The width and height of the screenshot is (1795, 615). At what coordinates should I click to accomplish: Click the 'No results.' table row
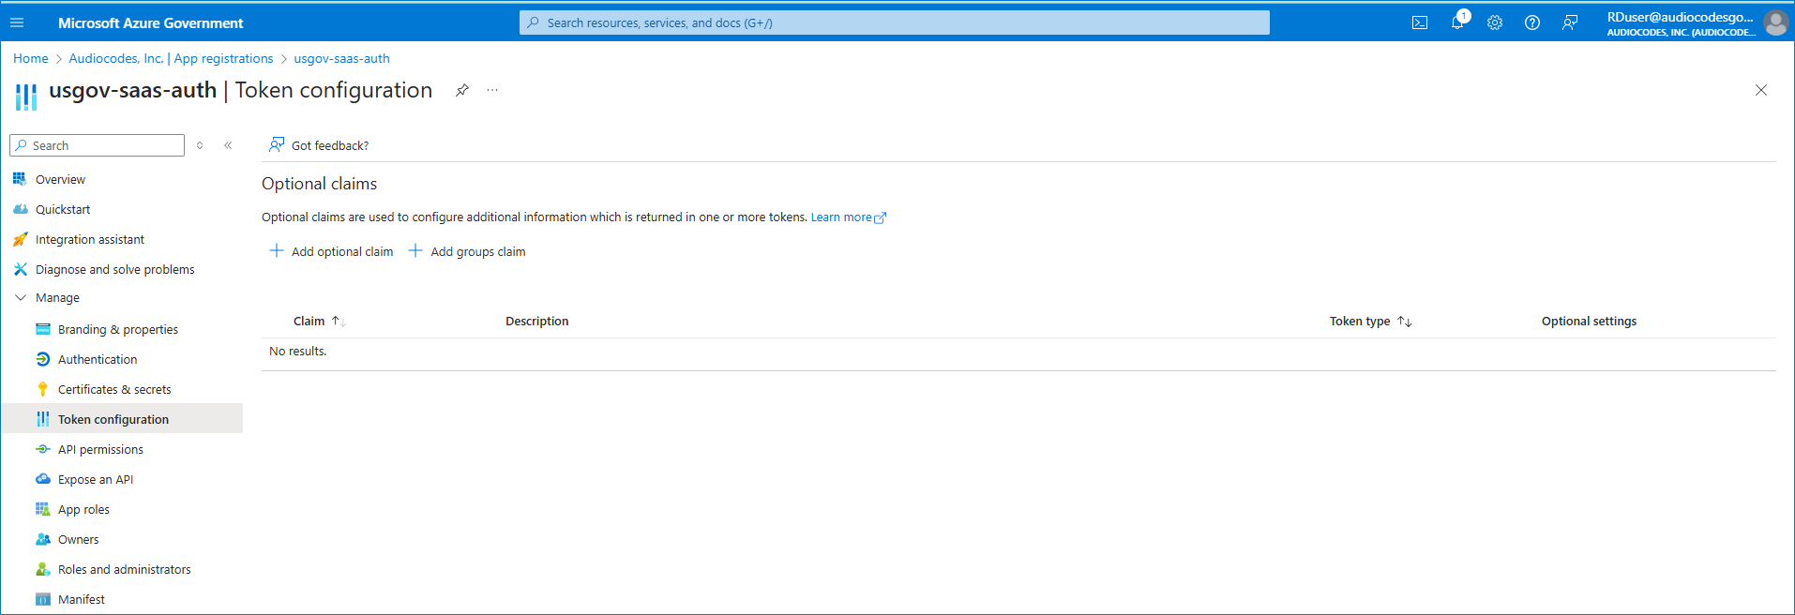tap(1018, 352)
